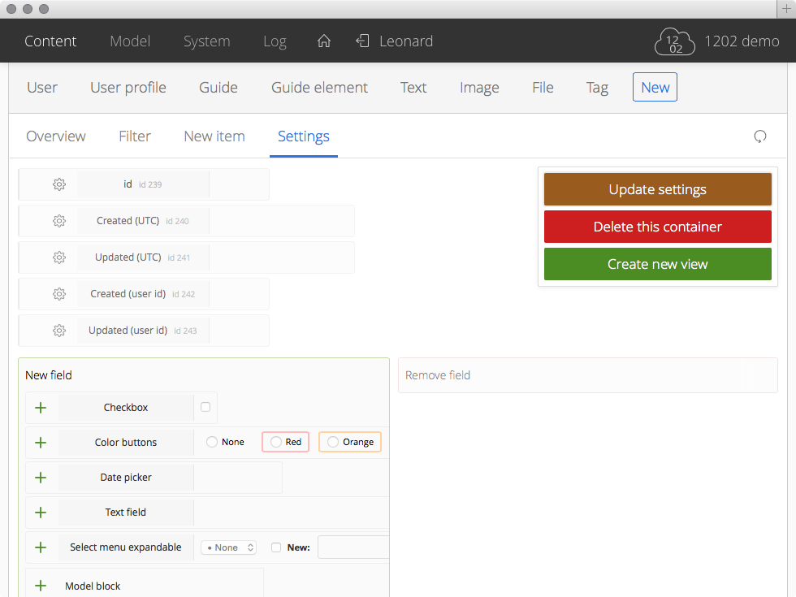This screenshot has width=796, height=597.
Task: Click the logout icon beside Leonard
Action: pos(362,41)
